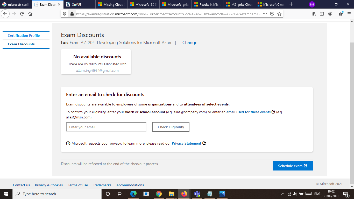
Task: Open the Firefox account icon
Action: click(330, 13)
